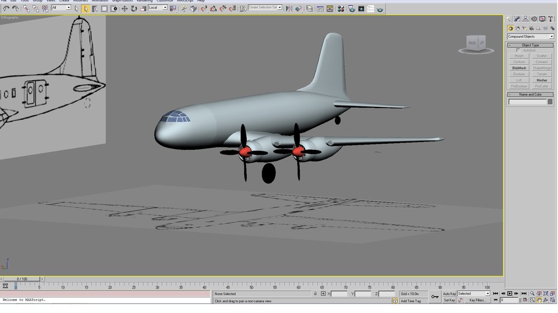Toggle the AutoGrid checkbox
Image resolution: width=558 pixels, height=313 pixels.
click(x=518, y=51)
